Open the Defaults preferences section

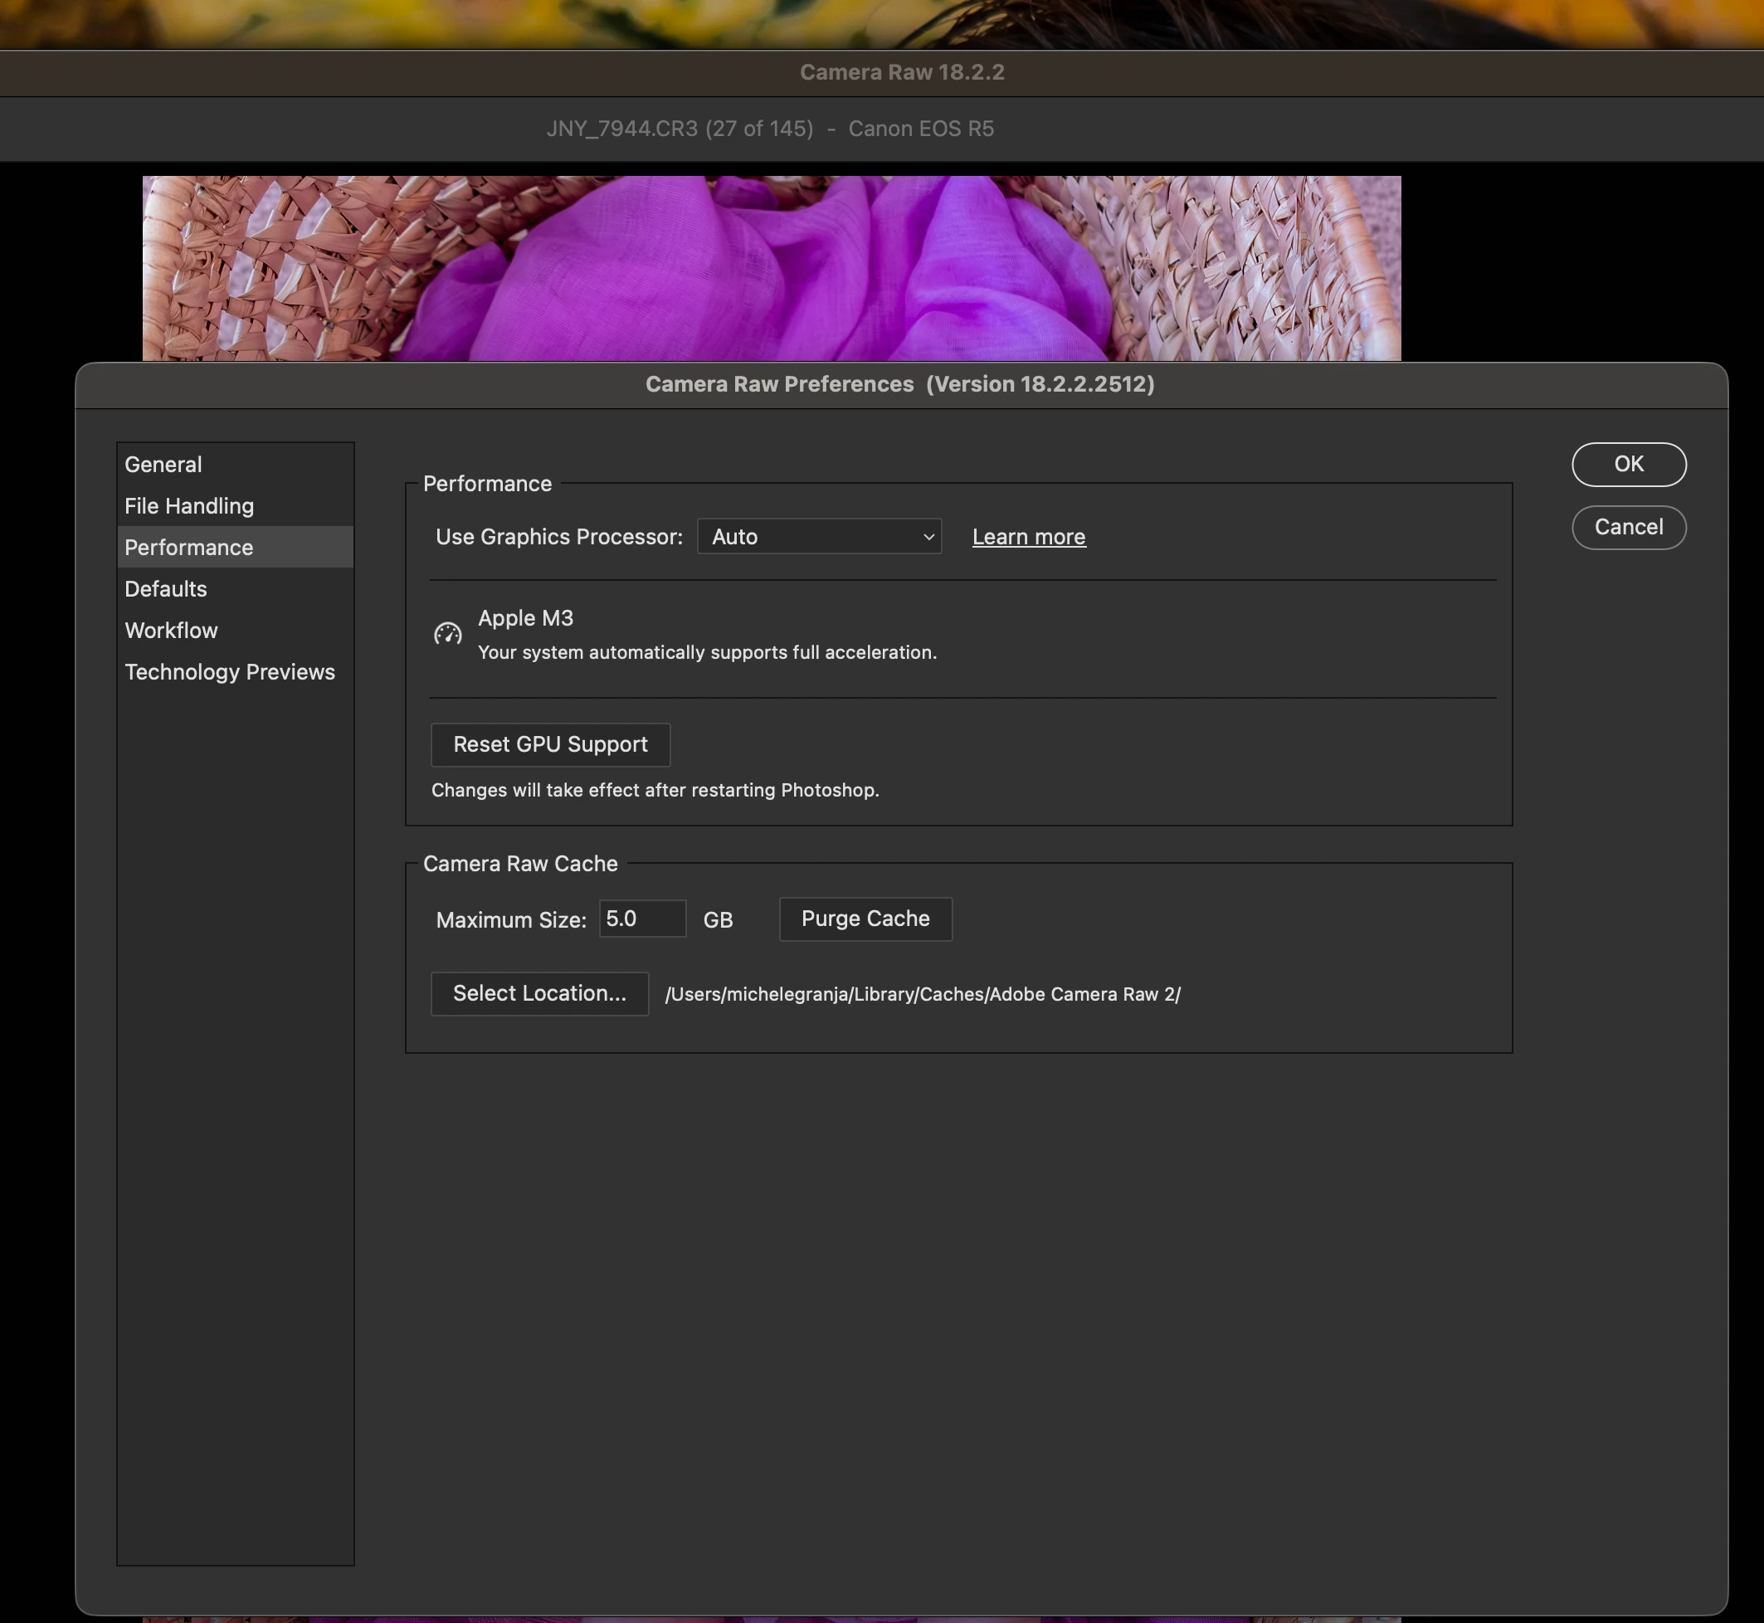click(166, 588)
